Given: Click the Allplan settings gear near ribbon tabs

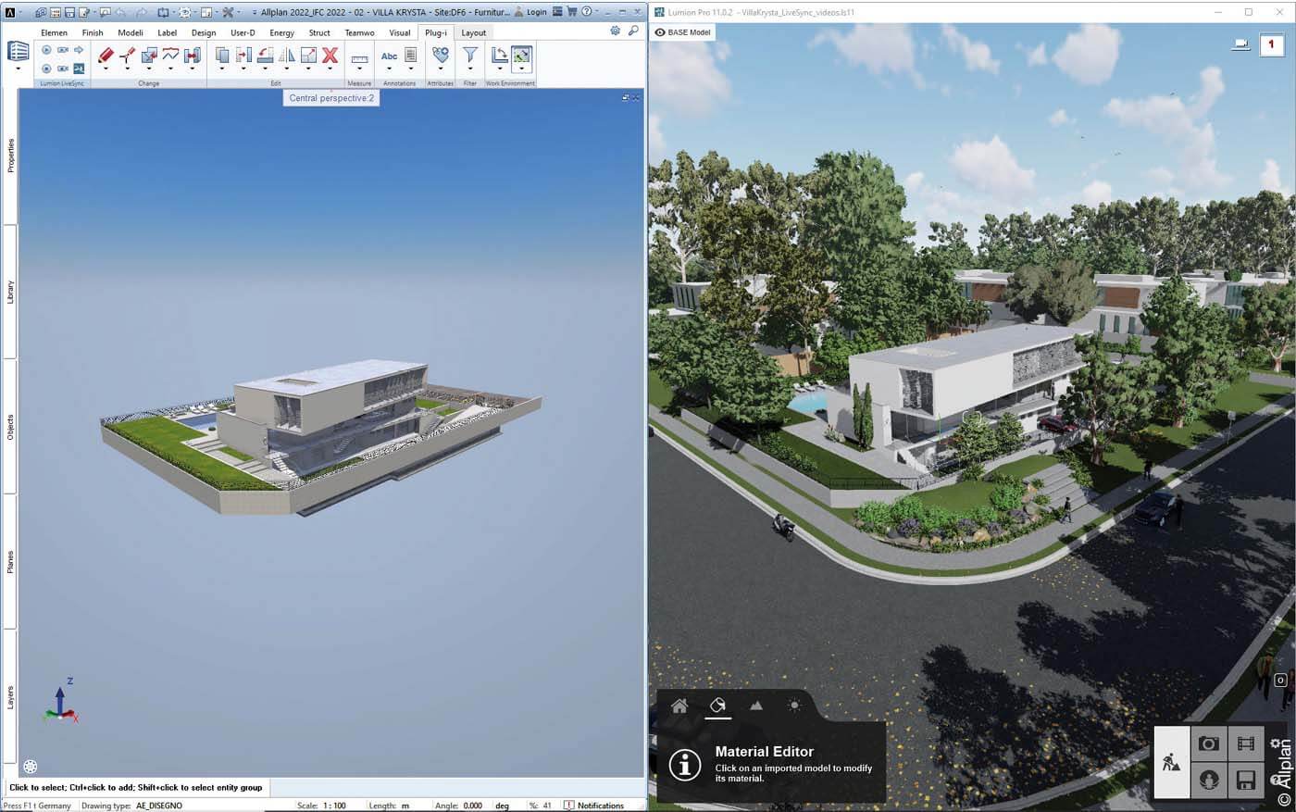Looking at the screenshot, I should point(615,31).
